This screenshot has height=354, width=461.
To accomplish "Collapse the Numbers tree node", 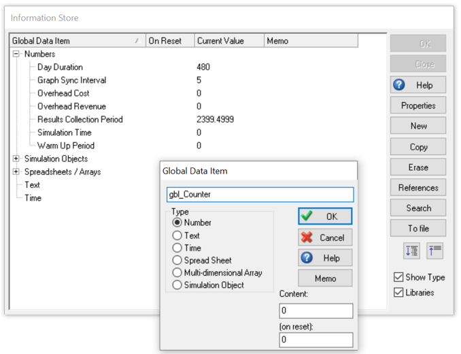I will coord(16,54).
